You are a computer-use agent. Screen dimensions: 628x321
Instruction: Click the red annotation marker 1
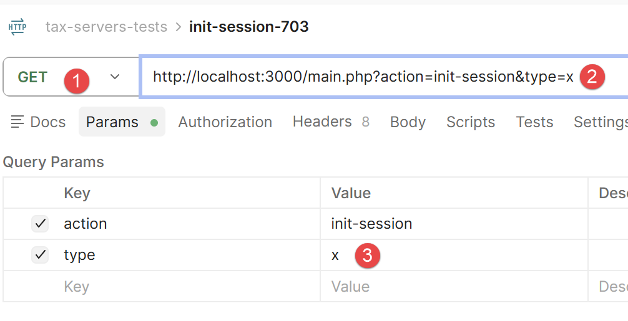click(x=77, y=81)
